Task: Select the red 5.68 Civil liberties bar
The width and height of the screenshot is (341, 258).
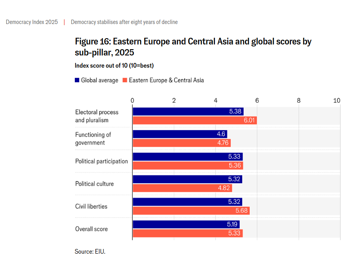Action: click(x=191, y=211)
